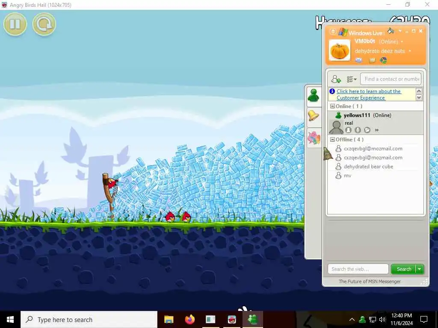Screen dimensions: 438x328
Task: Click 'The Future of MSN Messenger' text
Action: [x=370, y=281]
